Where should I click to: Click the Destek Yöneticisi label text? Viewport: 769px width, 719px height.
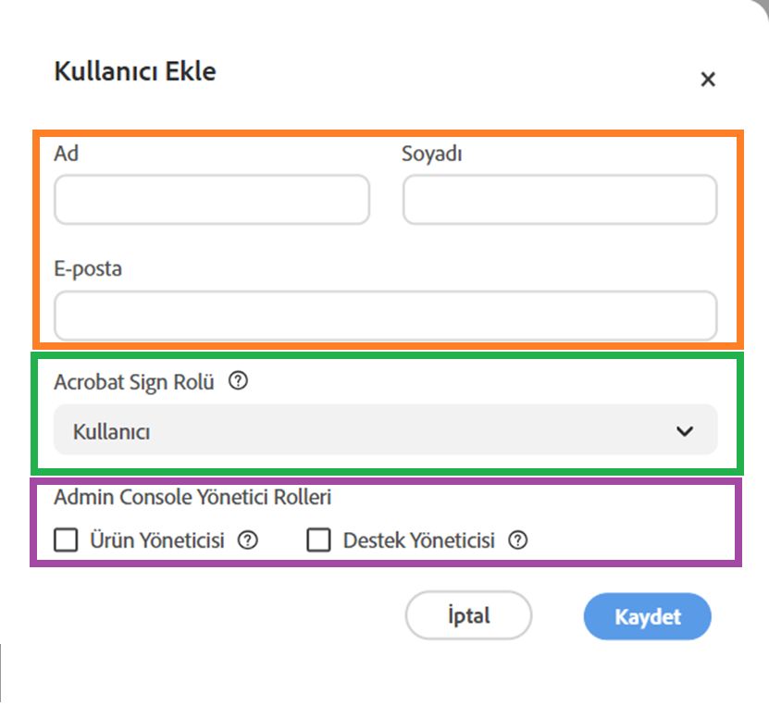pyautogui.click(x=418, y=540)
